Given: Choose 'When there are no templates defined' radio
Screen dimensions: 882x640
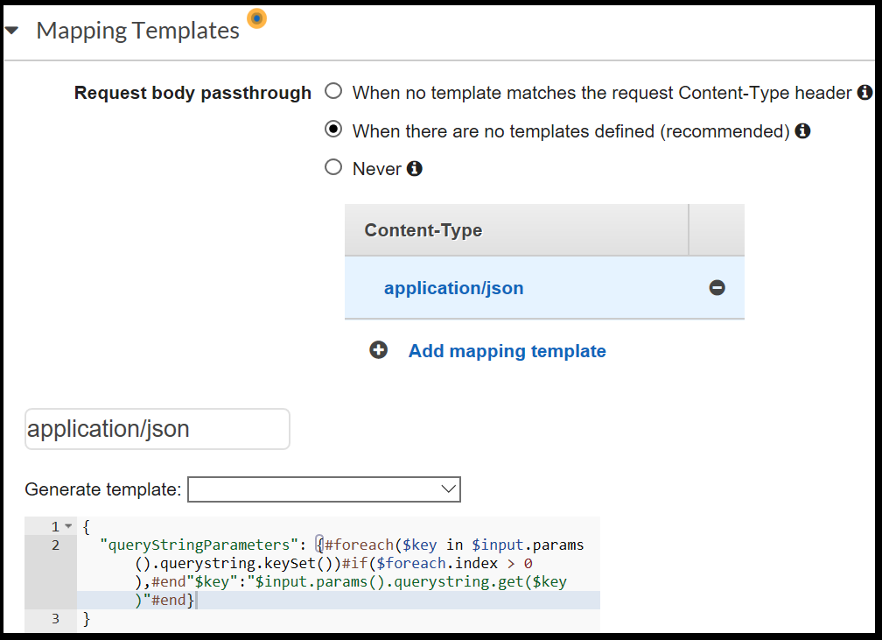Looking at the screenshot, I should (x=333, y=130).
